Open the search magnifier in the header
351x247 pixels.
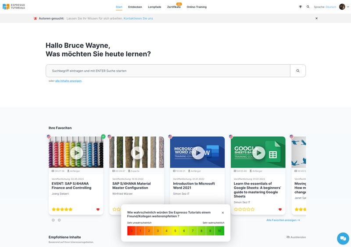pos(308,7)
